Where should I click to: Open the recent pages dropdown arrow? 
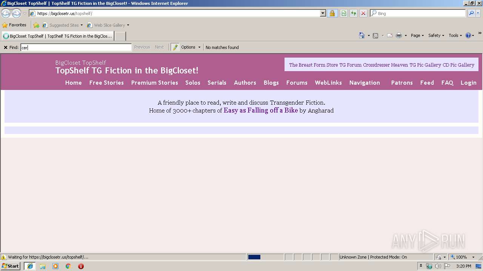tap(25, 14)
